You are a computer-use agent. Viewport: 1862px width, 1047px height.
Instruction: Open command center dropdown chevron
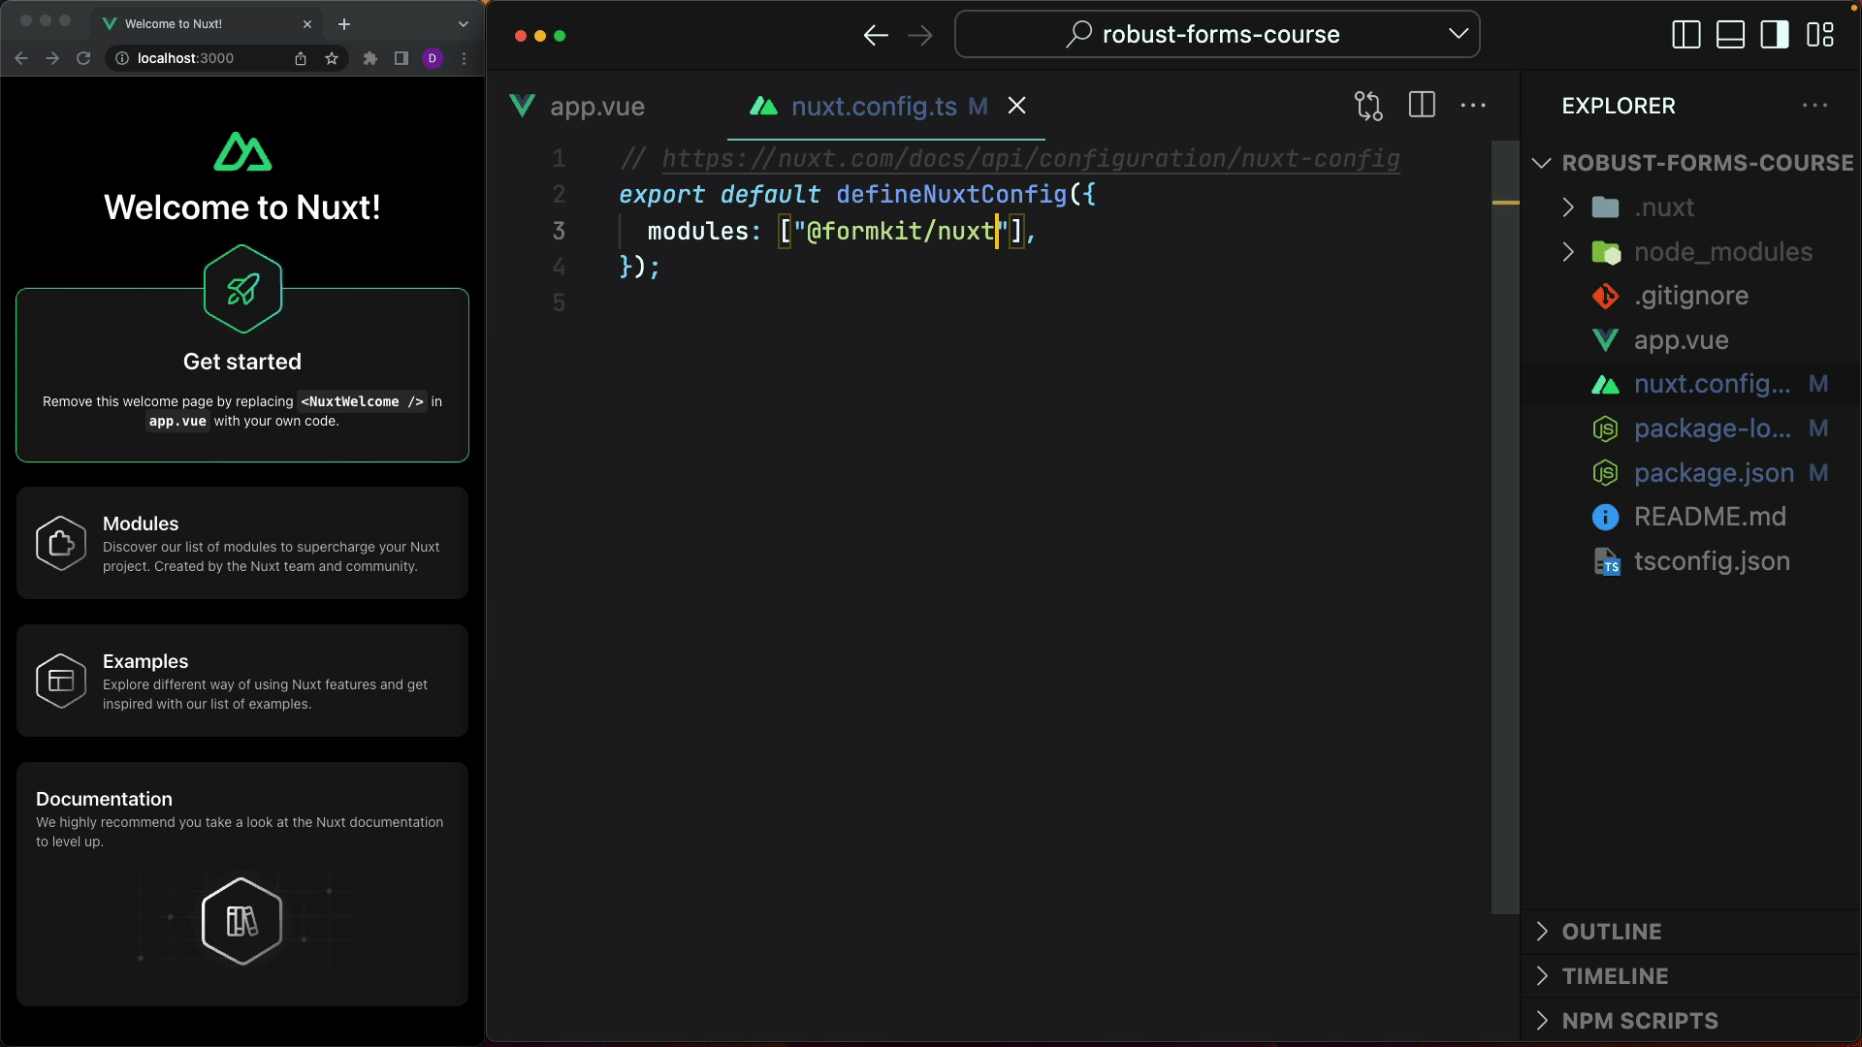[x=1459, y=34]
